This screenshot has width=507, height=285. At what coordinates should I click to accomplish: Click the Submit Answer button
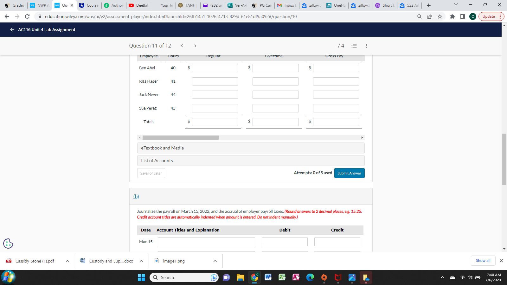coord(349,173)
